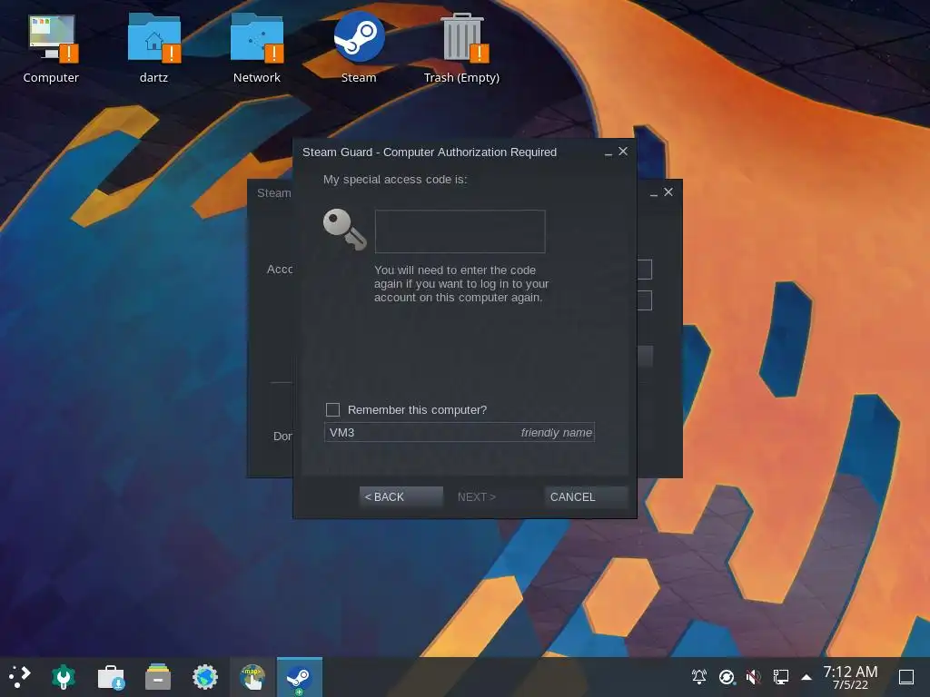
Task: Open the globe gear taskbar icon
Action: point(205,677)
